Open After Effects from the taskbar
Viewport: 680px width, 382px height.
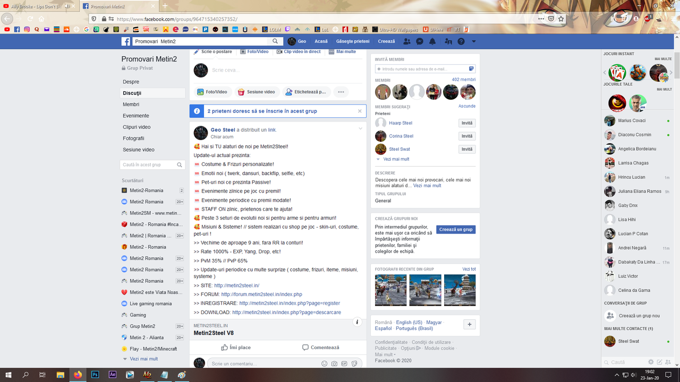(x=113, y=375)
